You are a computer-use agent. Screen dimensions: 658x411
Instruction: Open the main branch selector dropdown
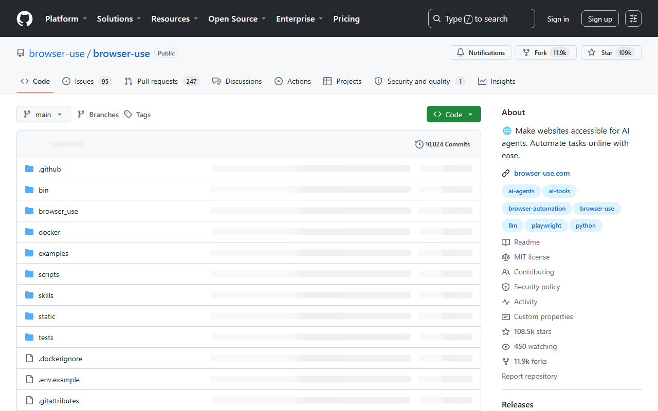pos(43,115)
